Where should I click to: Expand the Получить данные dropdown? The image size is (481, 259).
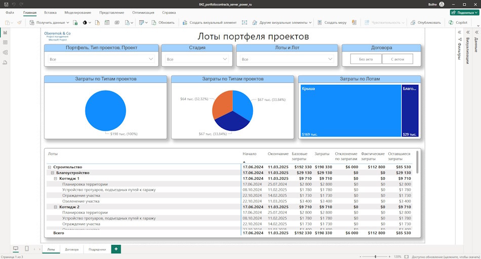click(x=67, y=22)
